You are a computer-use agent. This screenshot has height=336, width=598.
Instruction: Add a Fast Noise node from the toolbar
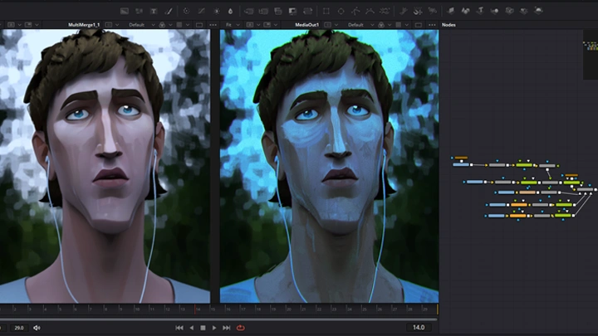click(140, 11)
